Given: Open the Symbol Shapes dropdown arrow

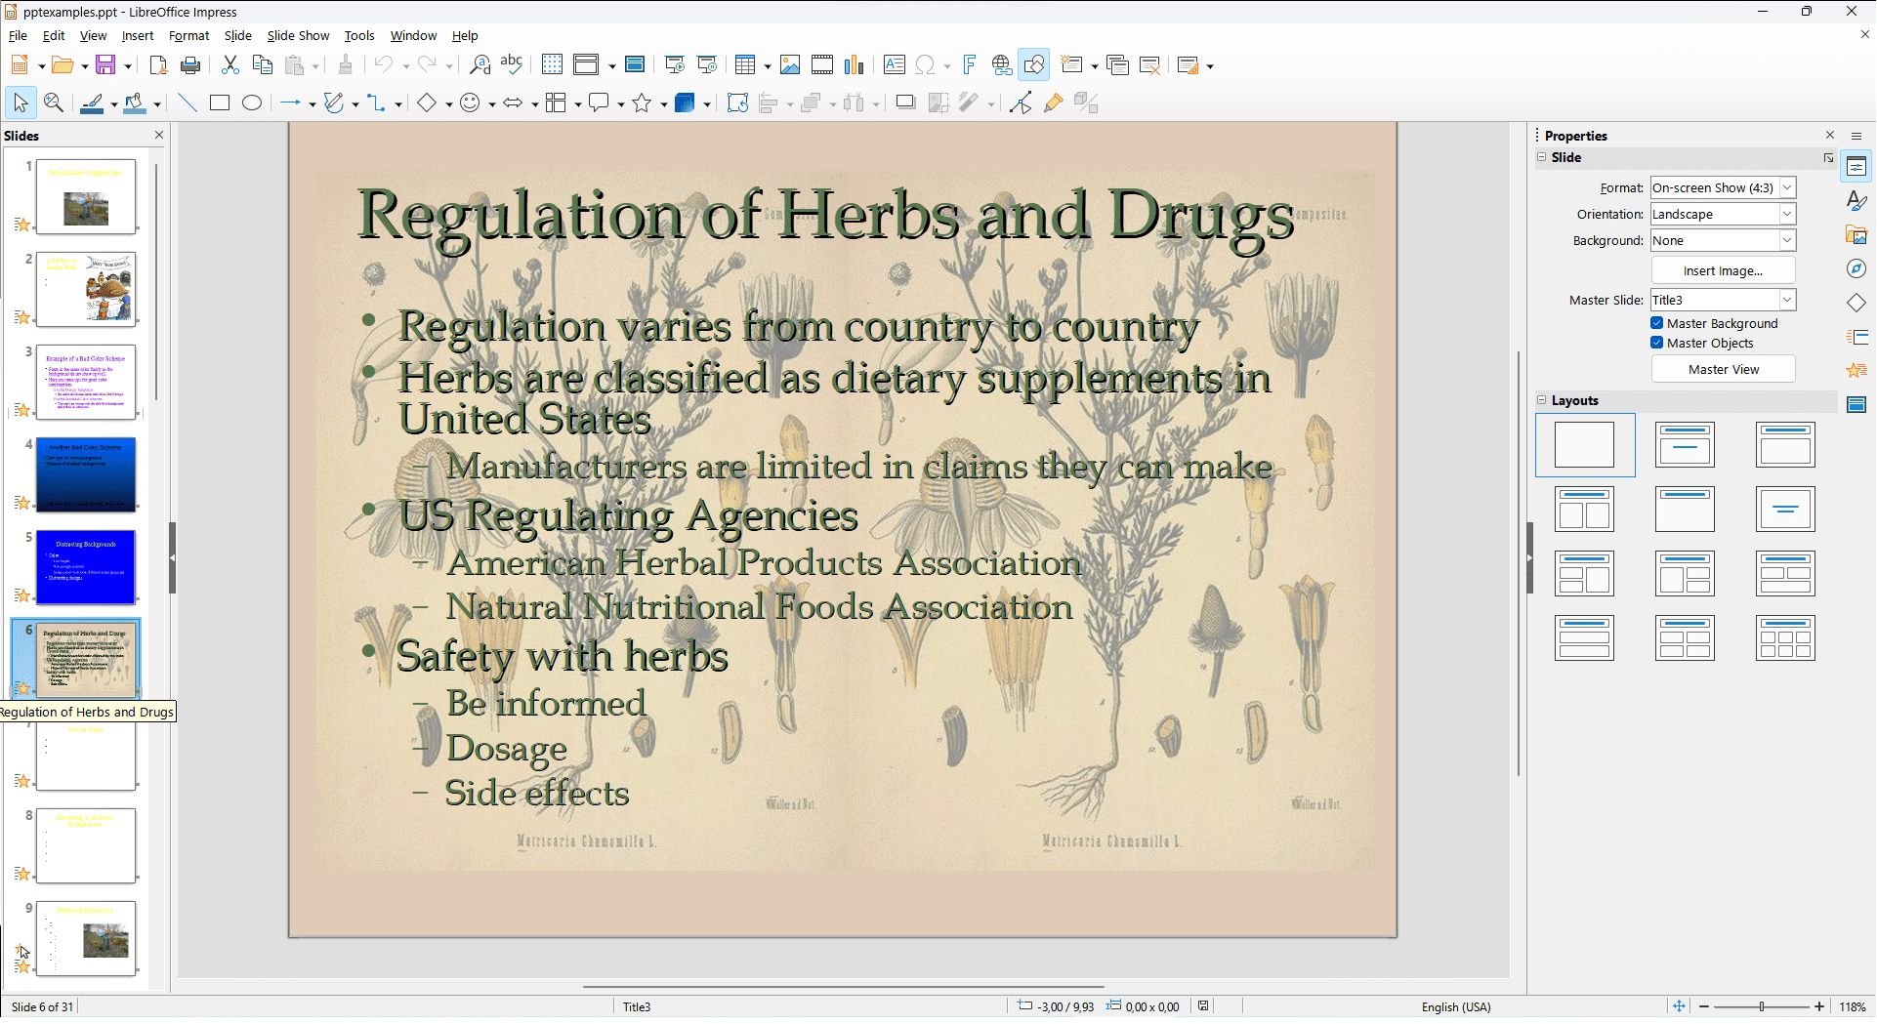Looking at the screenshot, I should pyautogui.click(x=491, y=103).
